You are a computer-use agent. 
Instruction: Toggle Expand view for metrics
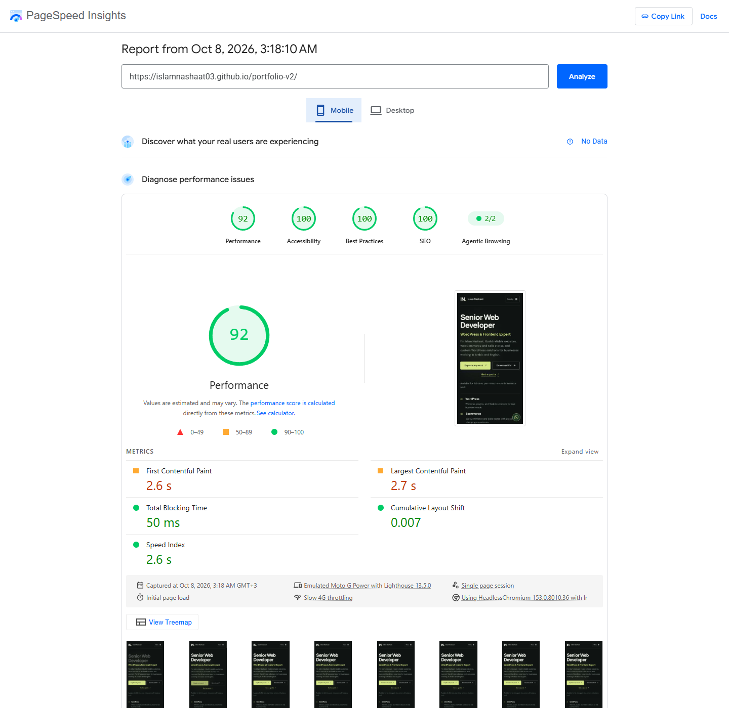tap(580, 452)
